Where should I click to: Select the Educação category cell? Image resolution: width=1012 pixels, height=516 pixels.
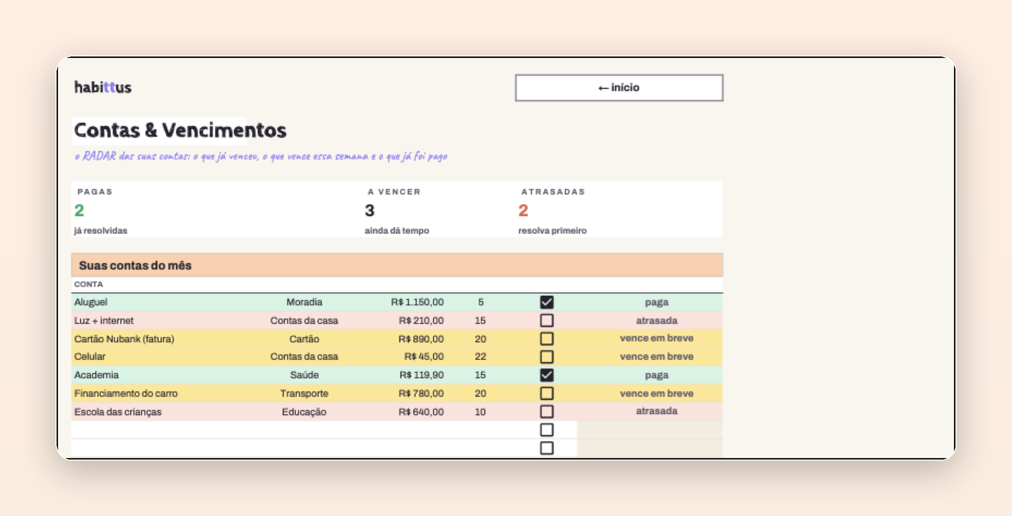[x=304, y=412]
